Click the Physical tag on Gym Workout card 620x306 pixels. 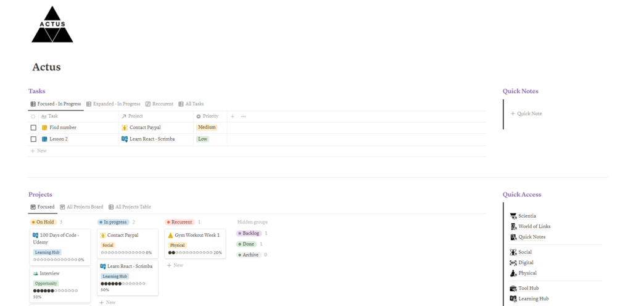(177, 245)
